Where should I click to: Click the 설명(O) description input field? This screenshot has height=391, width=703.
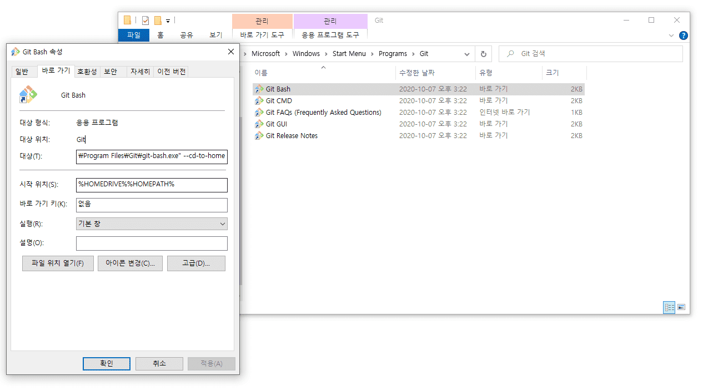[152, 243]
